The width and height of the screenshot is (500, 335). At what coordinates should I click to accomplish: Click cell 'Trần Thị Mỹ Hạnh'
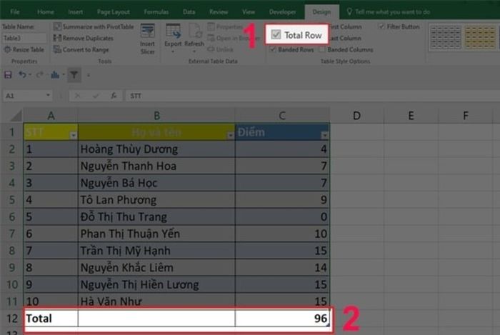pyautogui.click(x=156, y=251)
